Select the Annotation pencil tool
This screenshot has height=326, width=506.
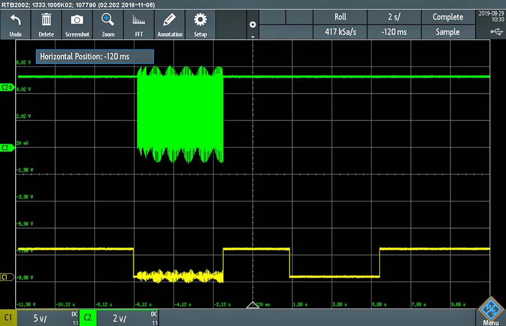click(x=170, y=19)
